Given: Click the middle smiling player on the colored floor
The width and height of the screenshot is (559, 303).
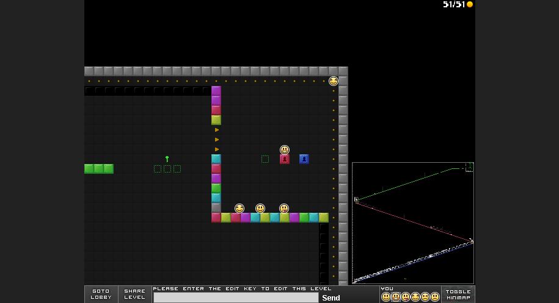Looking at the screenshot, I should [260, 209].
